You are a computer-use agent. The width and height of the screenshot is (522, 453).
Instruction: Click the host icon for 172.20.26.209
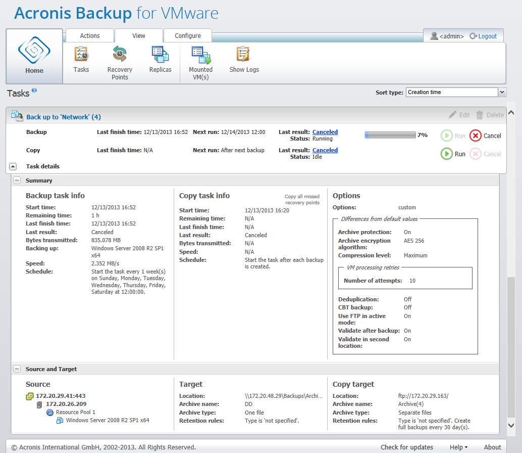coord(39,404)
